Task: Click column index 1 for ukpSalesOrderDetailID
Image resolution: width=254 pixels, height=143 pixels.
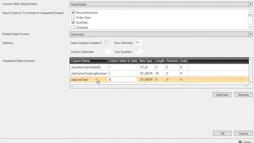Action: coord(122,67)
